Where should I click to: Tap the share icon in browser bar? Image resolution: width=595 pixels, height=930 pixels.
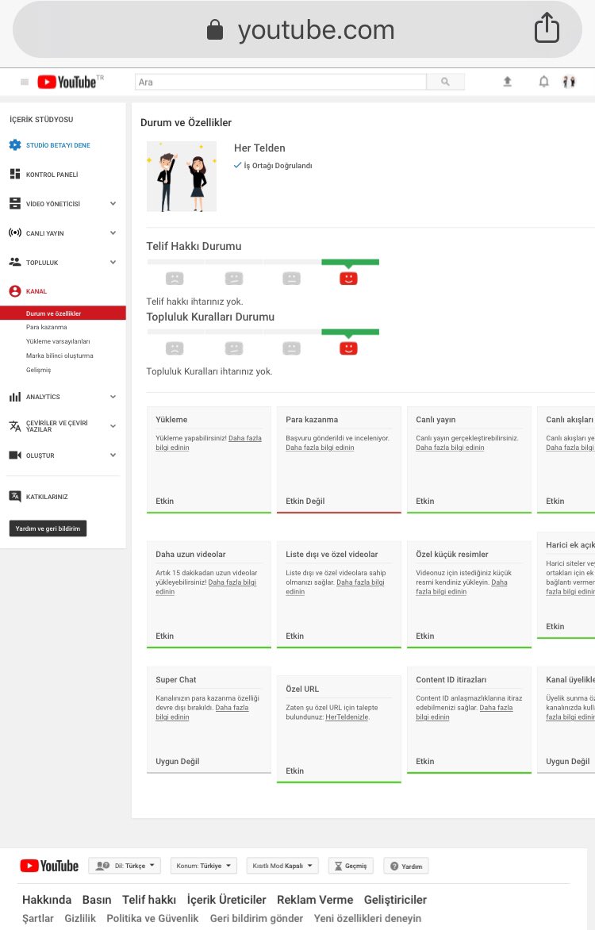pyautogui.click(x=547, y=28)
